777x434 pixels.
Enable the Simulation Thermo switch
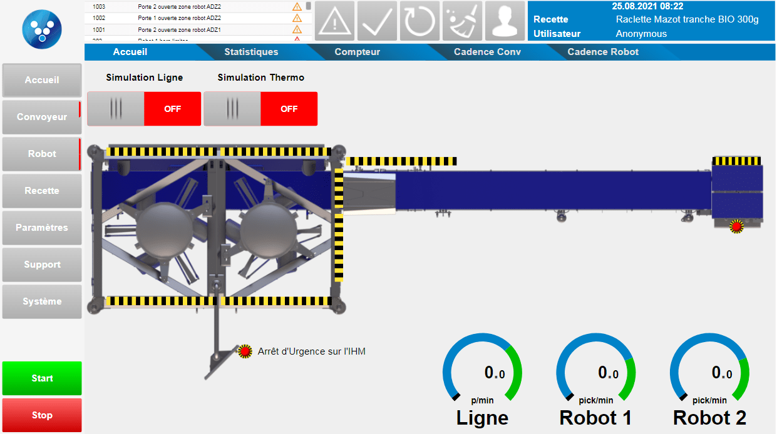tap(231, 108)
